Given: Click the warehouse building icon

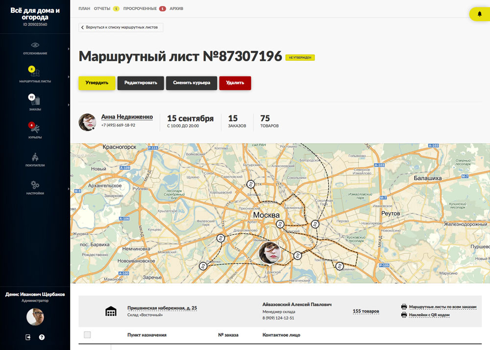Looking at the screenshot, I should coord(111,311).
